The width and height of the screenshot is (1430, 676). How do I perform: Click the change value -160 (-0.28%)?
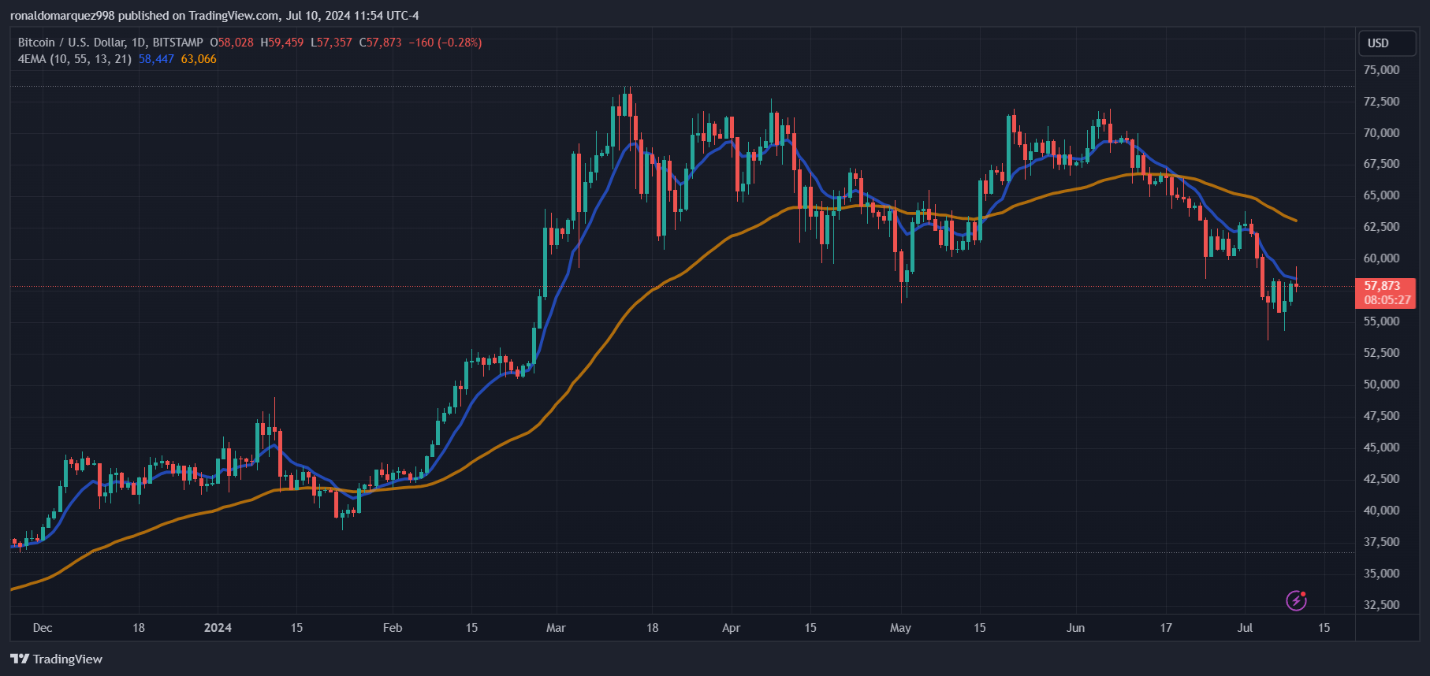[x=445, y=43]
